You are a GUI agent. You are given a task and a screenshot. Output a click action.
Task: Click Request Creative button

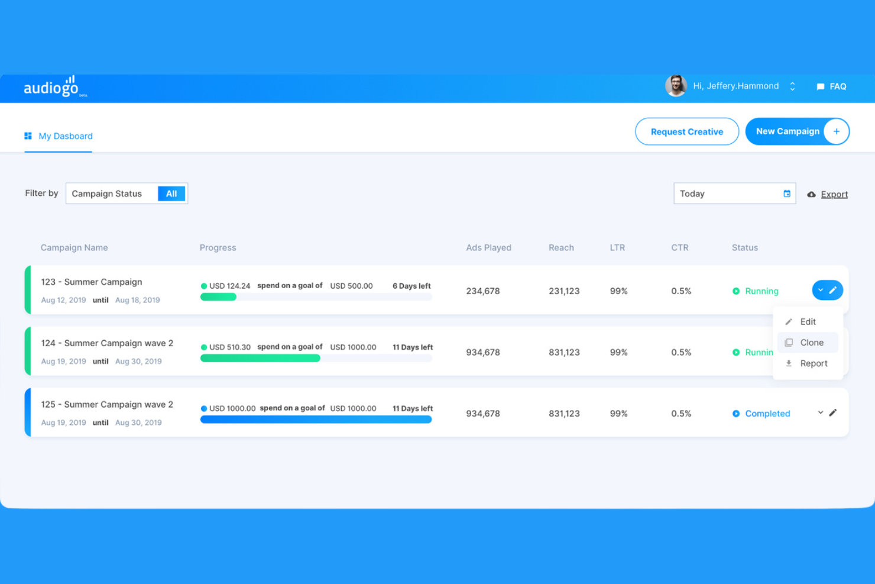coord(687,131)
